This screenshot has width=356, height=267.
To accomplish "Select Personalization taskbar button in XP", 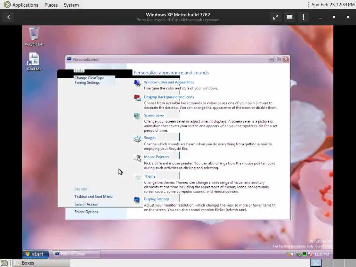I will click(76, 254).
